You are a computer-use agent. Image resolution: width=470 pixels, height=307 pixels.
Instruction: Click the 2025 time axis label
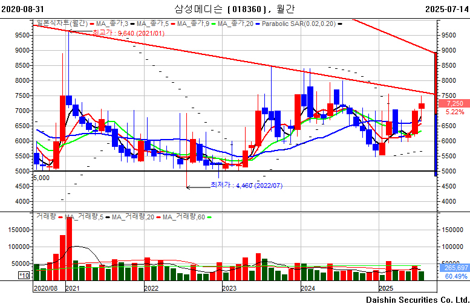386,288
